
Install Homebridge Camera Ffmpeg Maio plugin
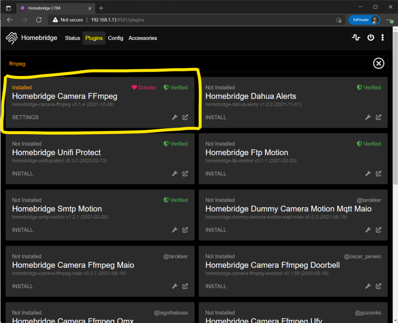[x=23, y=286]
